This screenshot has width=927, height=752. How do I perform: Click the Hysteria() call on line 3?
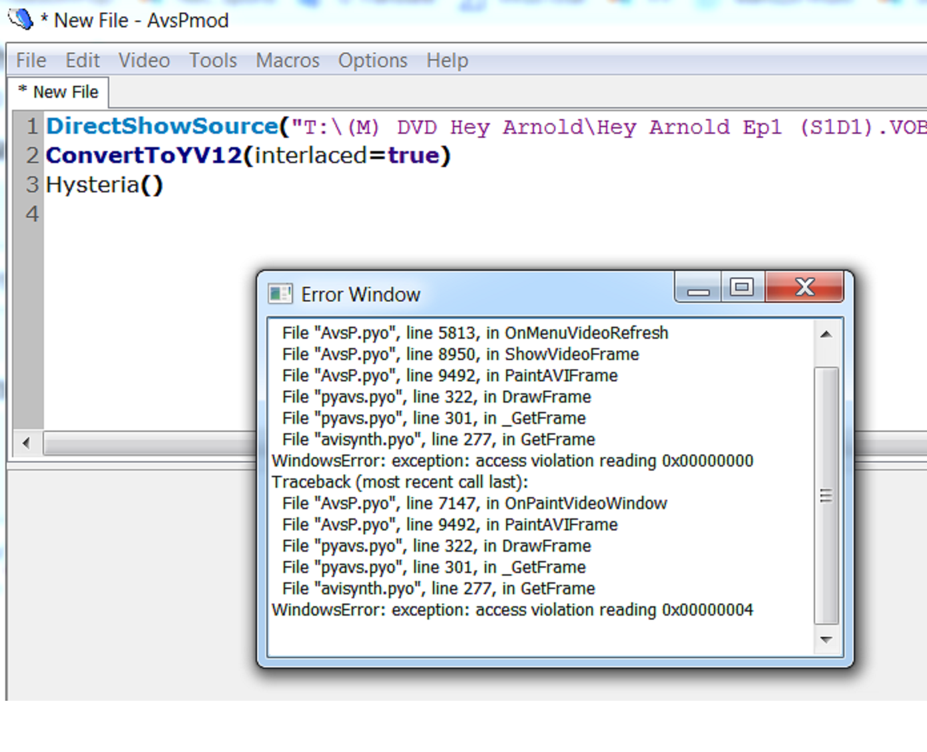105,185
